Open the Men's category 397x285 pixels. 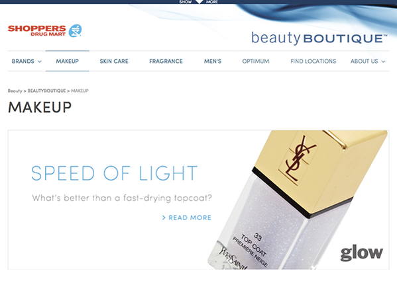tap(213, 61)
